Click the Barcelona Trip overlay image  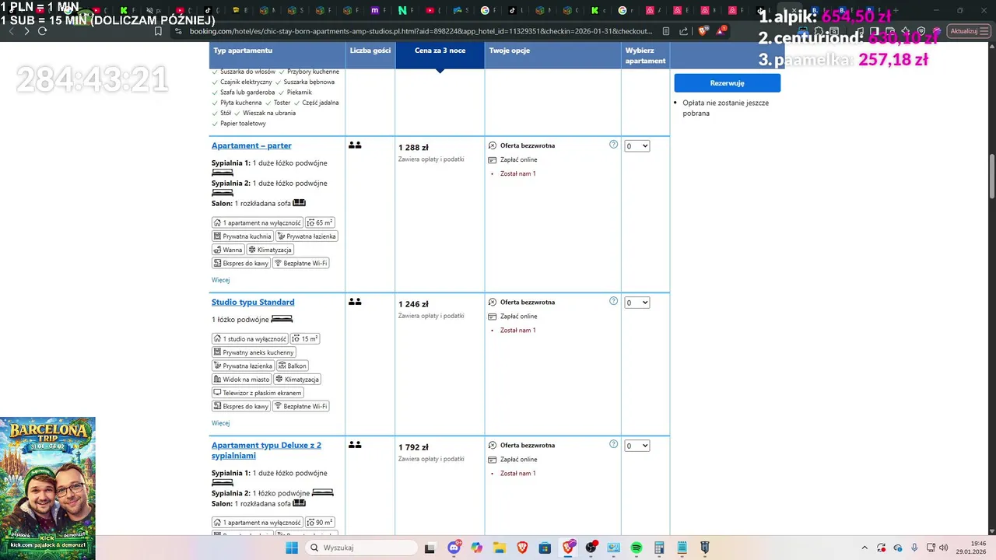point(47,488)
